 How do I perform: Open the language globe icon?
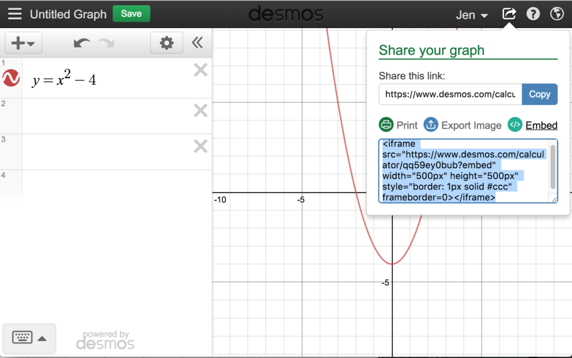coord(557,14)
